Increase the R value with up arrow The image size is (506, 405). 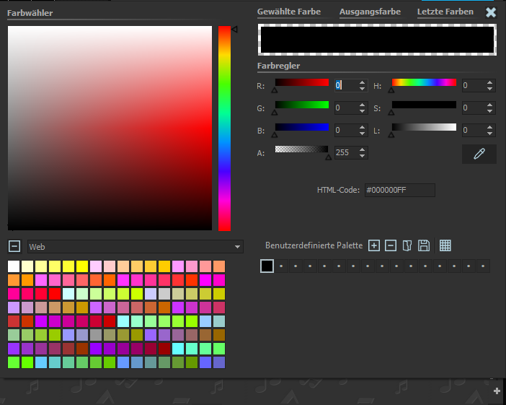363,82
